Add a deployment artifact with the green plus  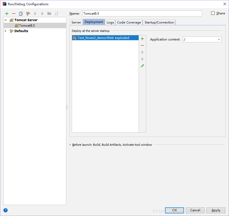tap(142, 39)
